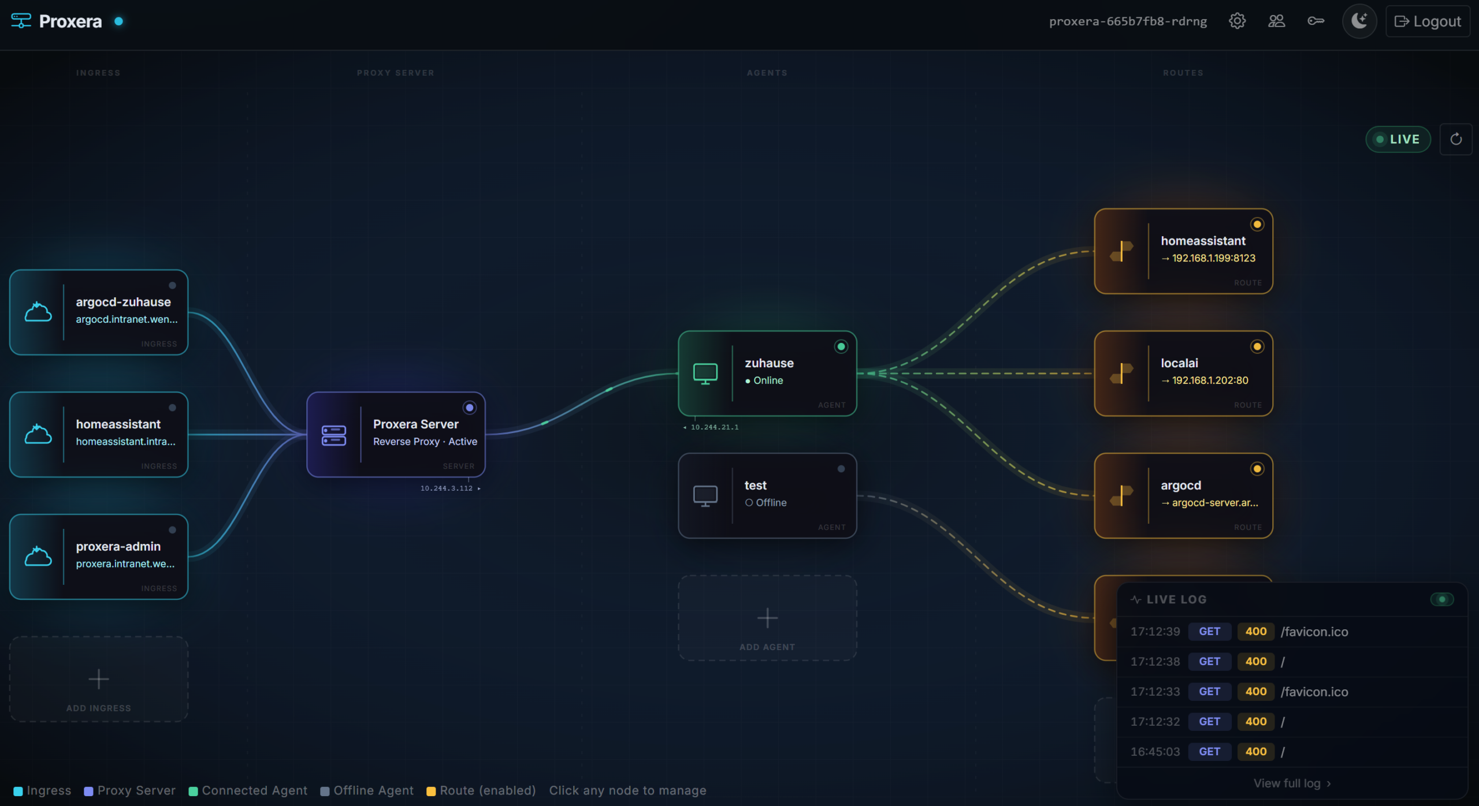Click status dot on proxera-admin ingress
Screen dimensions: 1479x806
tap(172, 530)
